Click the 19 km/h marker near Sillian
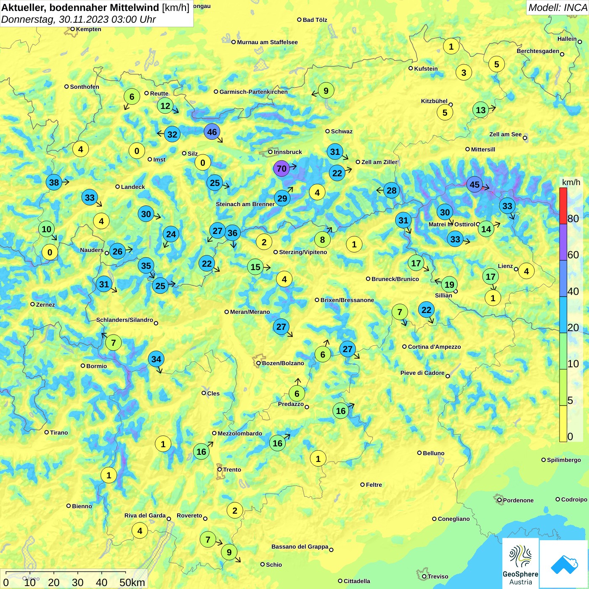The height and width of the screenshot is (589, 589). [x=449, y=285]
